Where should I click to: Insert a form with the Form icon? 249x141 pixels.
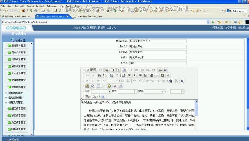point(124,75)
